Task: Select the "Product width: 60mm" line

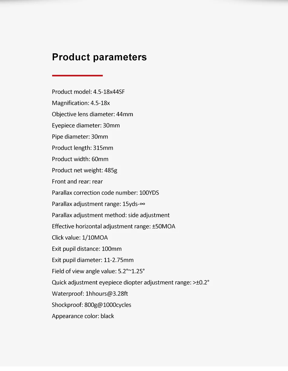Action: pyautogui.click(x=80, y=159)
